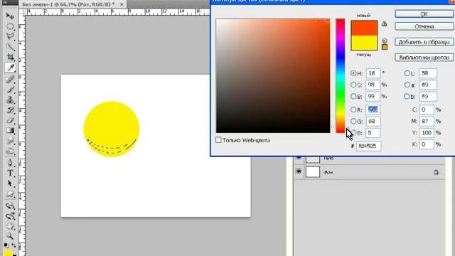Select the Clone Stamp tool

click(10, 100)
